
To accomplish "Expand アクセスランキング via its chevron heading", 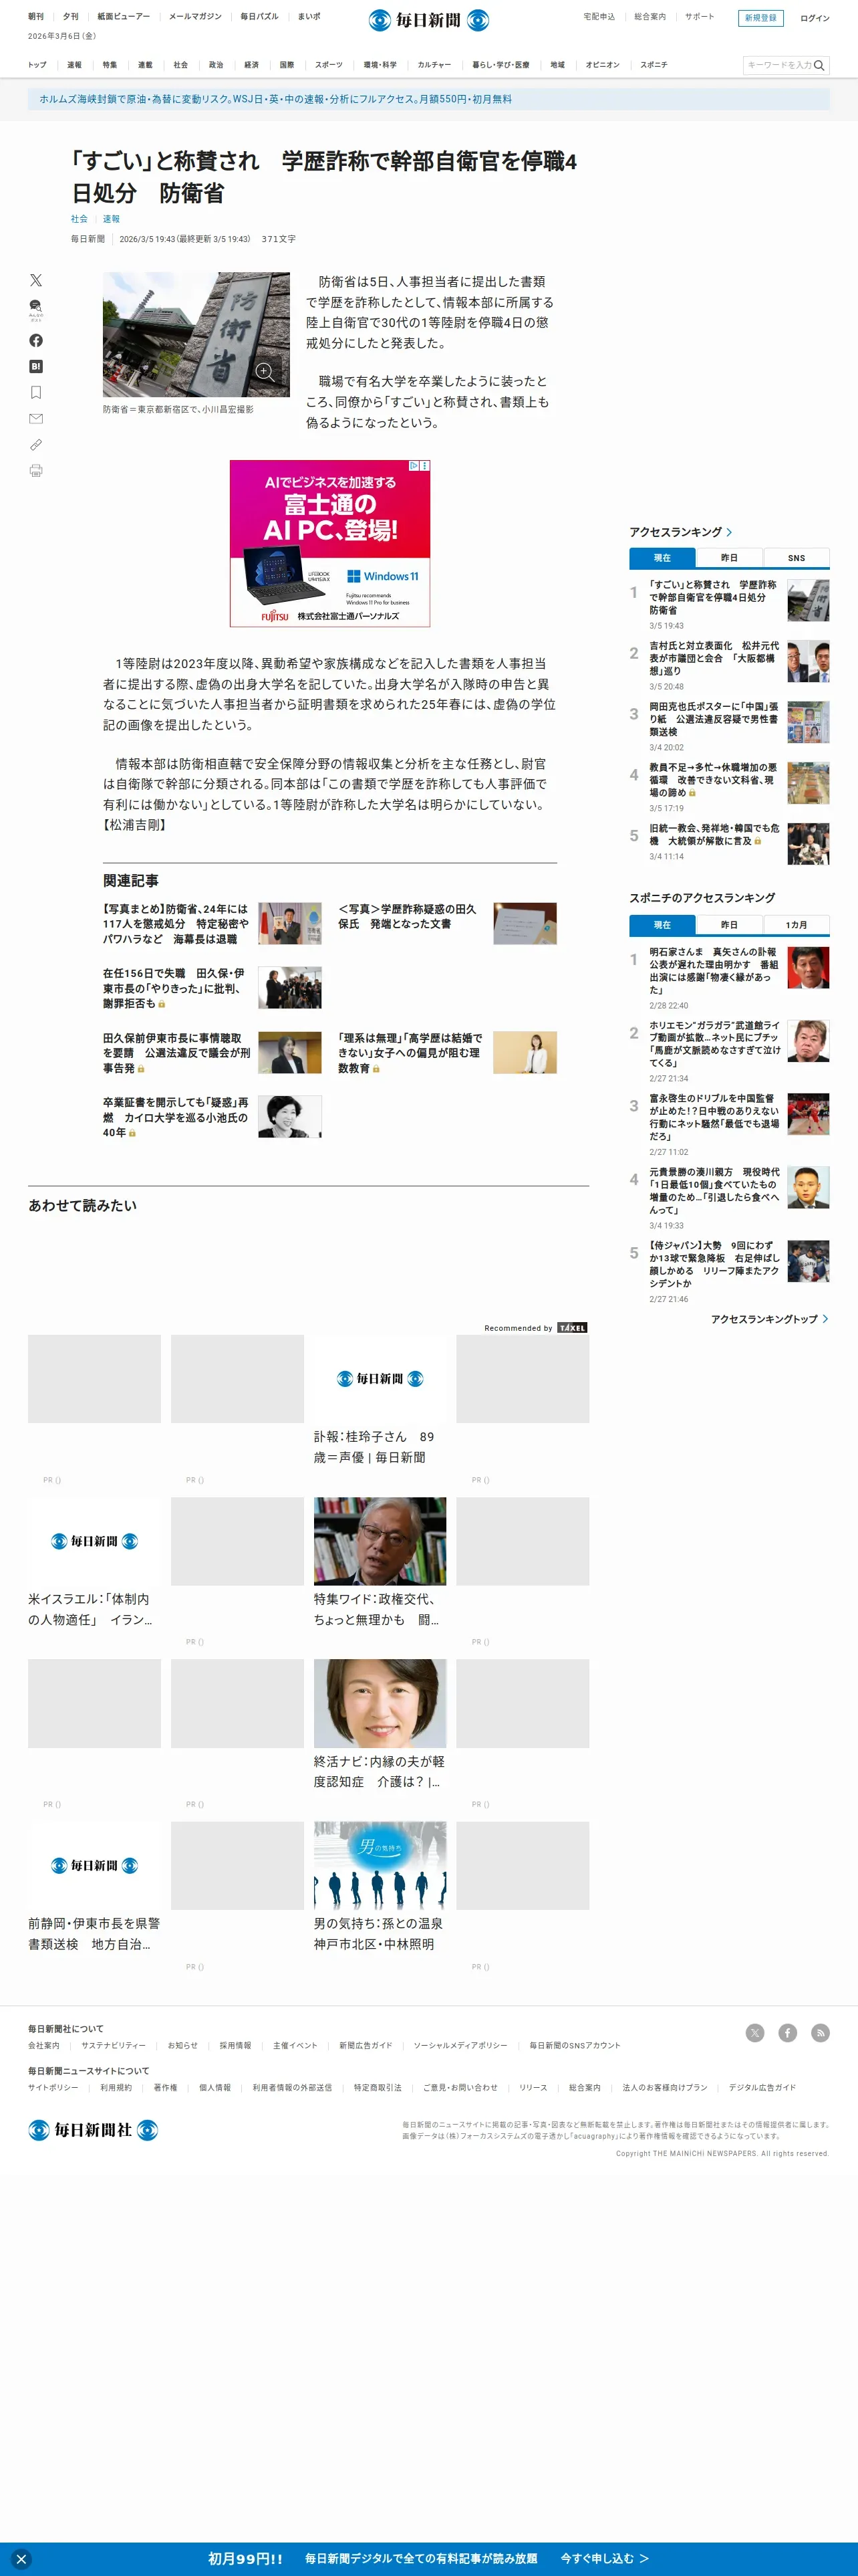I will pyautogui.click(x=680, y=532).
